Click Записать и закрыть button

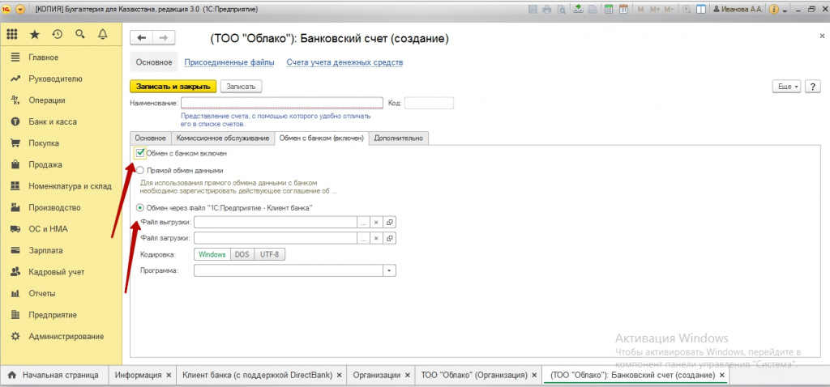coord(173,87)
